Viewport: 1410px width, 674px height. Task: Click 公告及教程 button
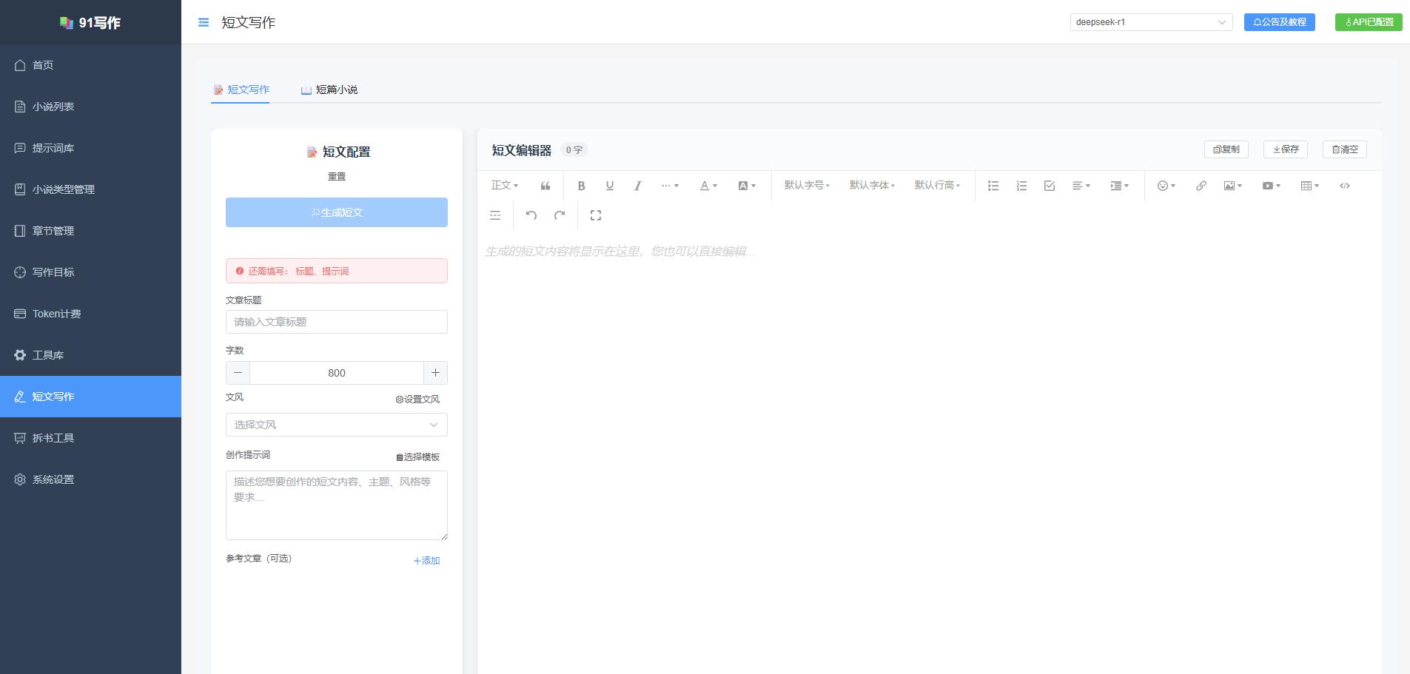click(1280, 22)
